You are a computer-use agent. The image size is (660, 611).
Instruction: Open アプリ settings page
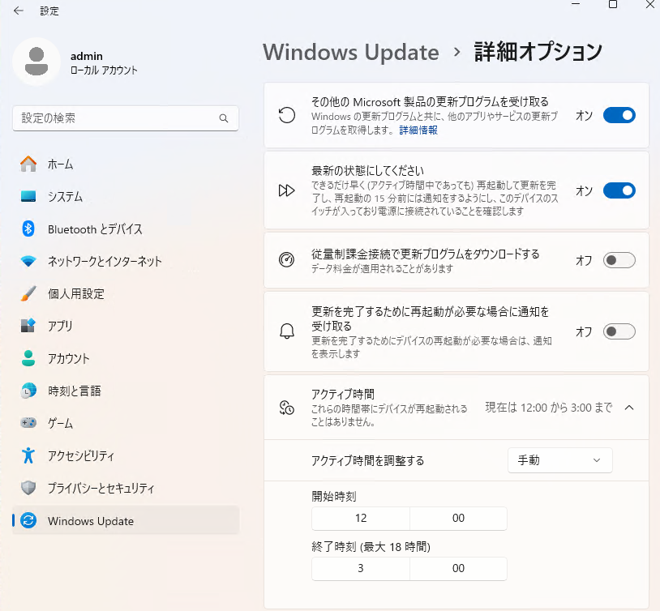pyautogui.click(x=126, y=325)
